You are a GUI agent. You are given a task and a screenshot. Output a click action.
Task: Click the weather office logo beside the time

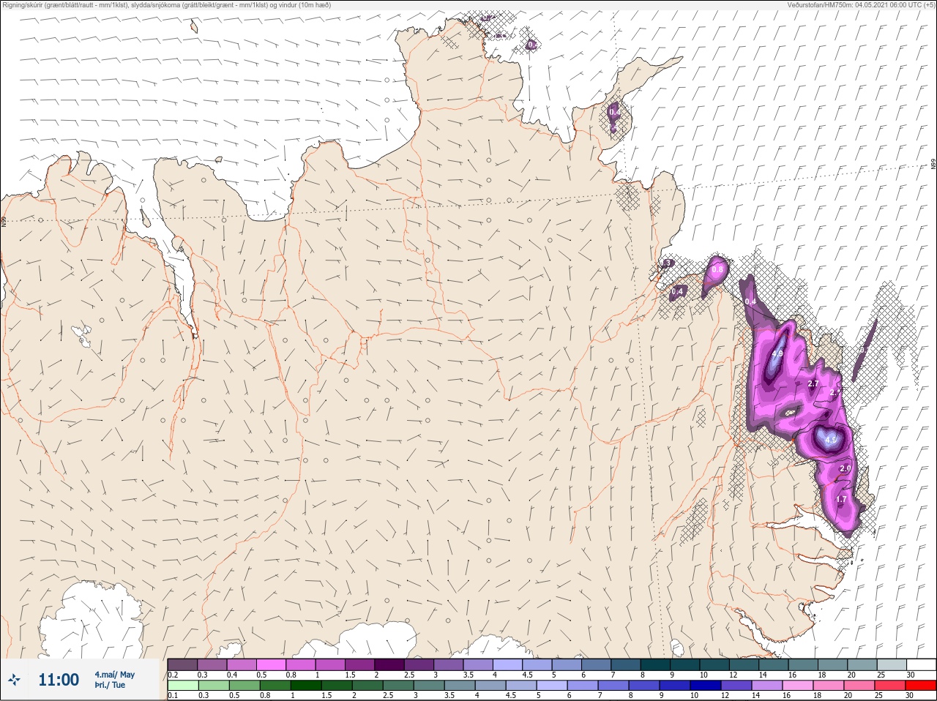tap(15, 680)
